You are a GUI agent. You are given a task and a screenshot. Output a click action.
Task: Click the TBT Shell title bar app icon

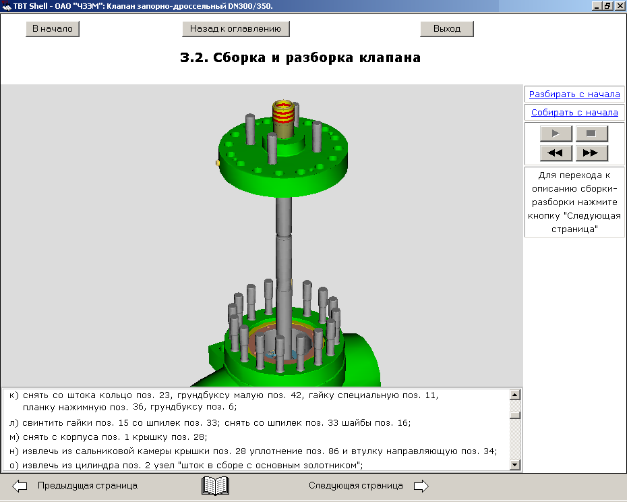pos(6,5)
